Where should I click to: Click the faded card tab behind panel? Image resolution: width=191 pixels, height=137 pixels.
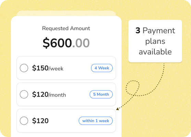click(66, 13)
